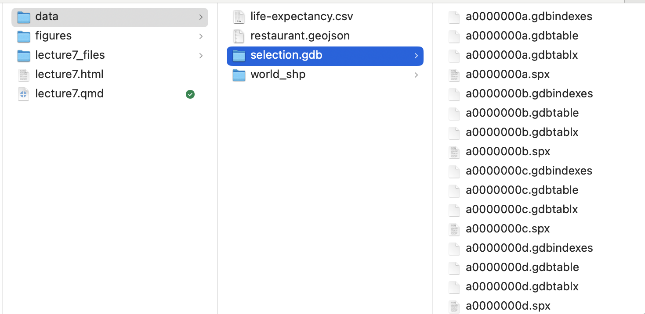645x314 pixels.
Task: Click the data folder icon
Action: [23, 17]
